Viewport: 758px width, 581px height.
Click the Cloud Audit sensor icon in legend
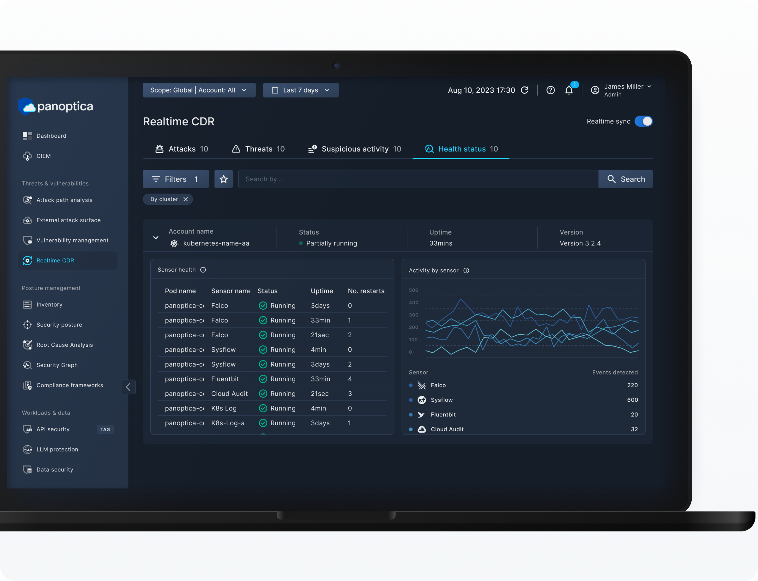click(x=422, y=429)
